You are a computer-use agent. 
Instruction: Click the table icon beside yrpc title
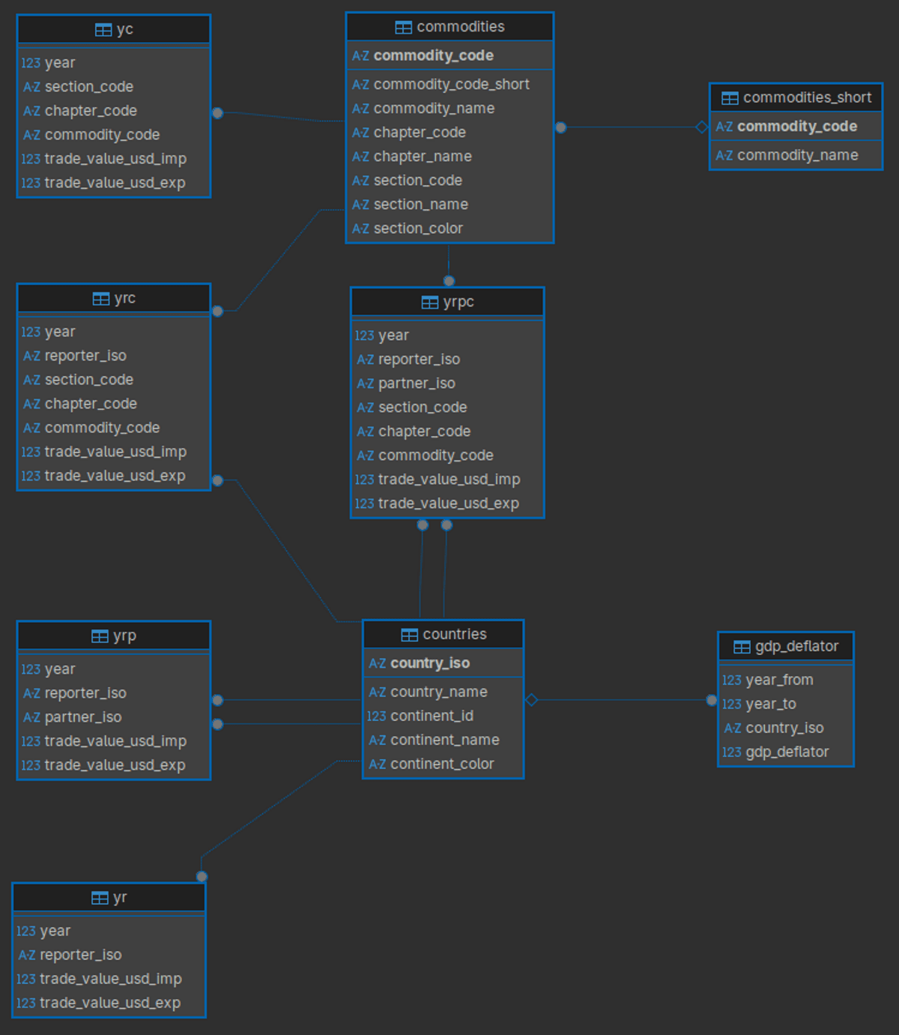point(430,303)
